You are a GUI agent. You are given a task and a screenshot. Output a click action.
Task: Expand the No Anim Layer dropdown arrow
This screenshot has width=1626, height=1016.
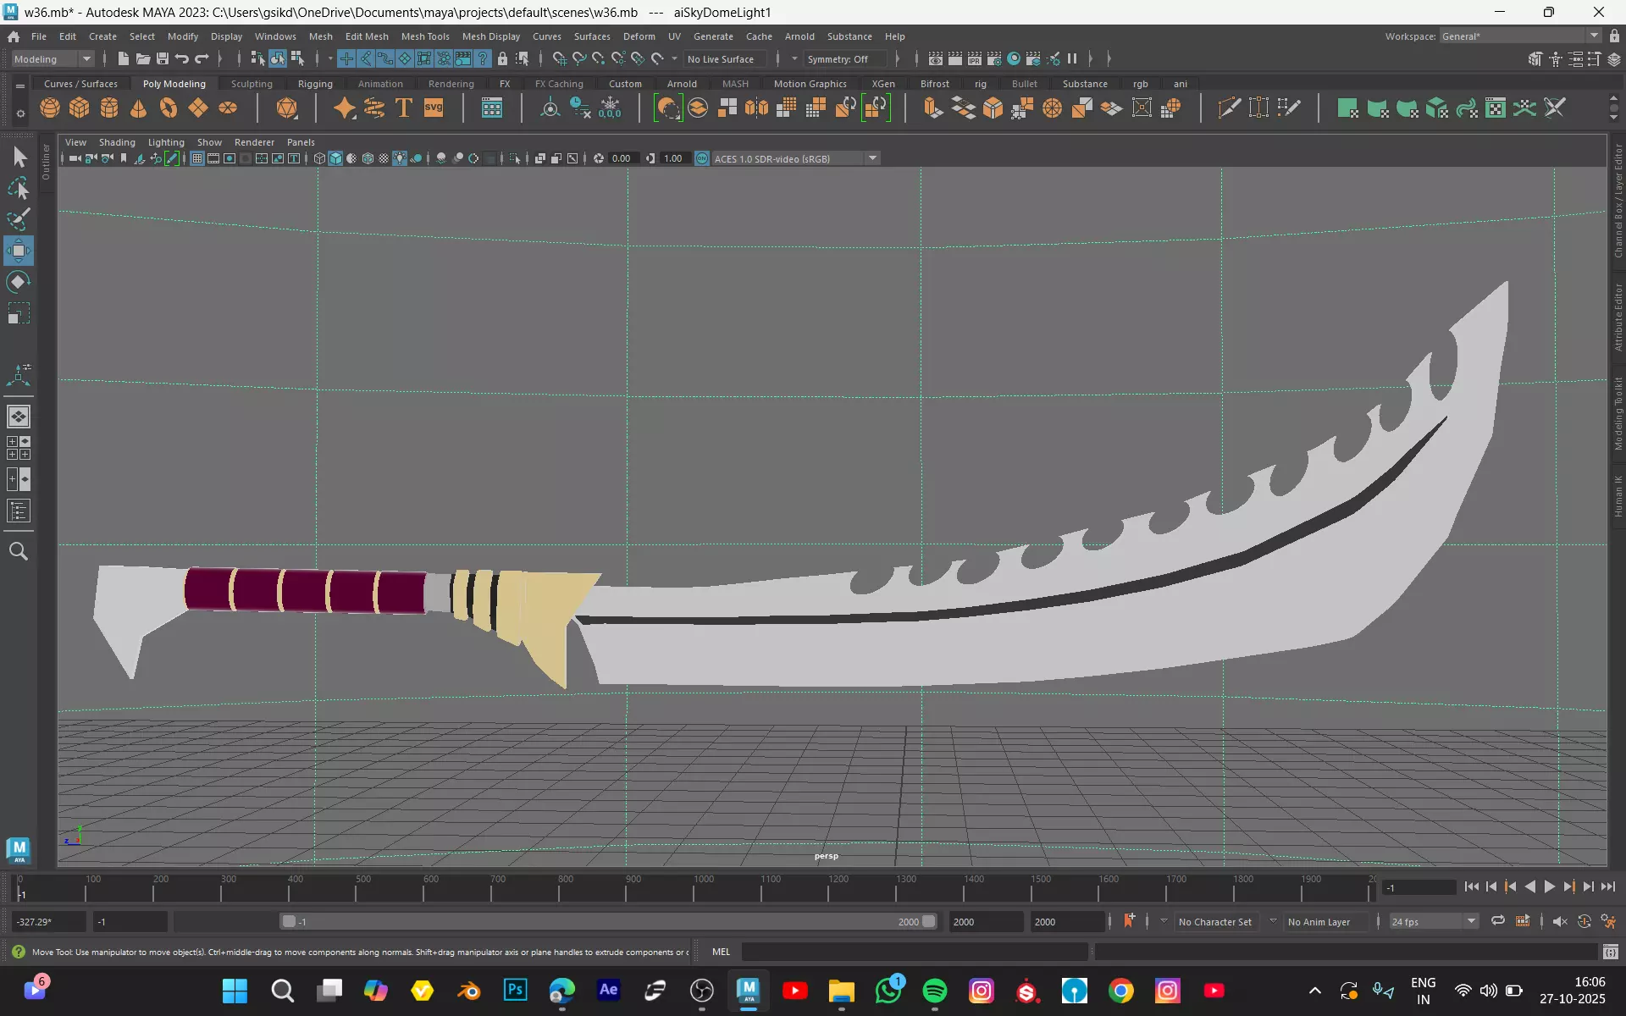[1273, 921]
